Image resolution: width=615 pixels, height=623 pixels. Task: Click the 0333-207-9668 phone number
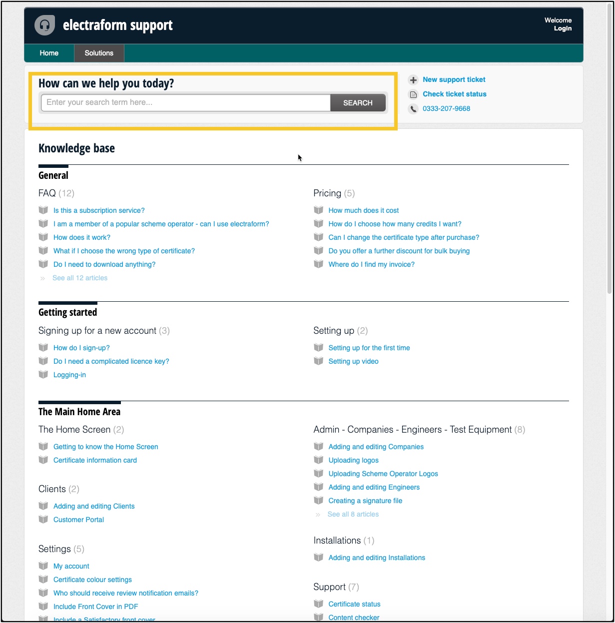(x=446, y=108)
